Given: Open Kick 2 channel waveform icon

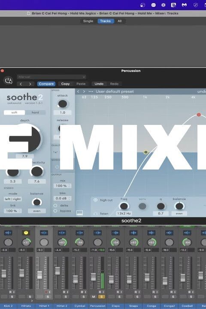Looking at the screenshot, I should click(8, 233).
